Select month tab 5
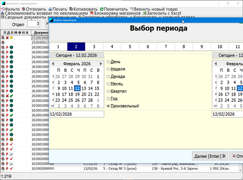 coord(130,47)
